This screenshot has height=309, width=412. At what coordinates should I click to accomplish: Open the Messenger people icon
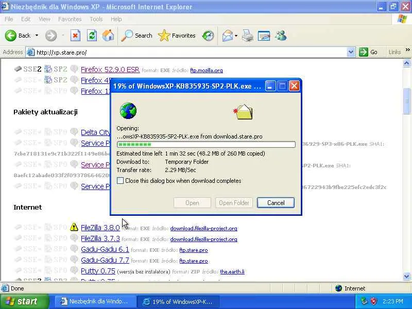tap(281, 36)
